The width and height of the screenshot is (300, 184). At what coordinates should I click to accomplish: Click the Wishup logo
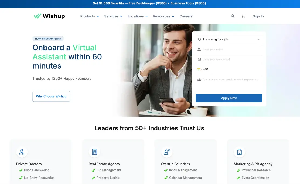[49, 16]
